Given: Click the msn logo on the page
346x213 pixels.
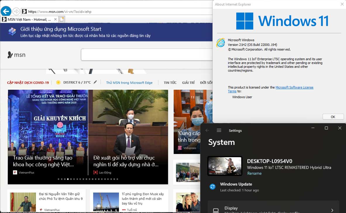Looking at the screenshot, I should click(x=17, y=55).
